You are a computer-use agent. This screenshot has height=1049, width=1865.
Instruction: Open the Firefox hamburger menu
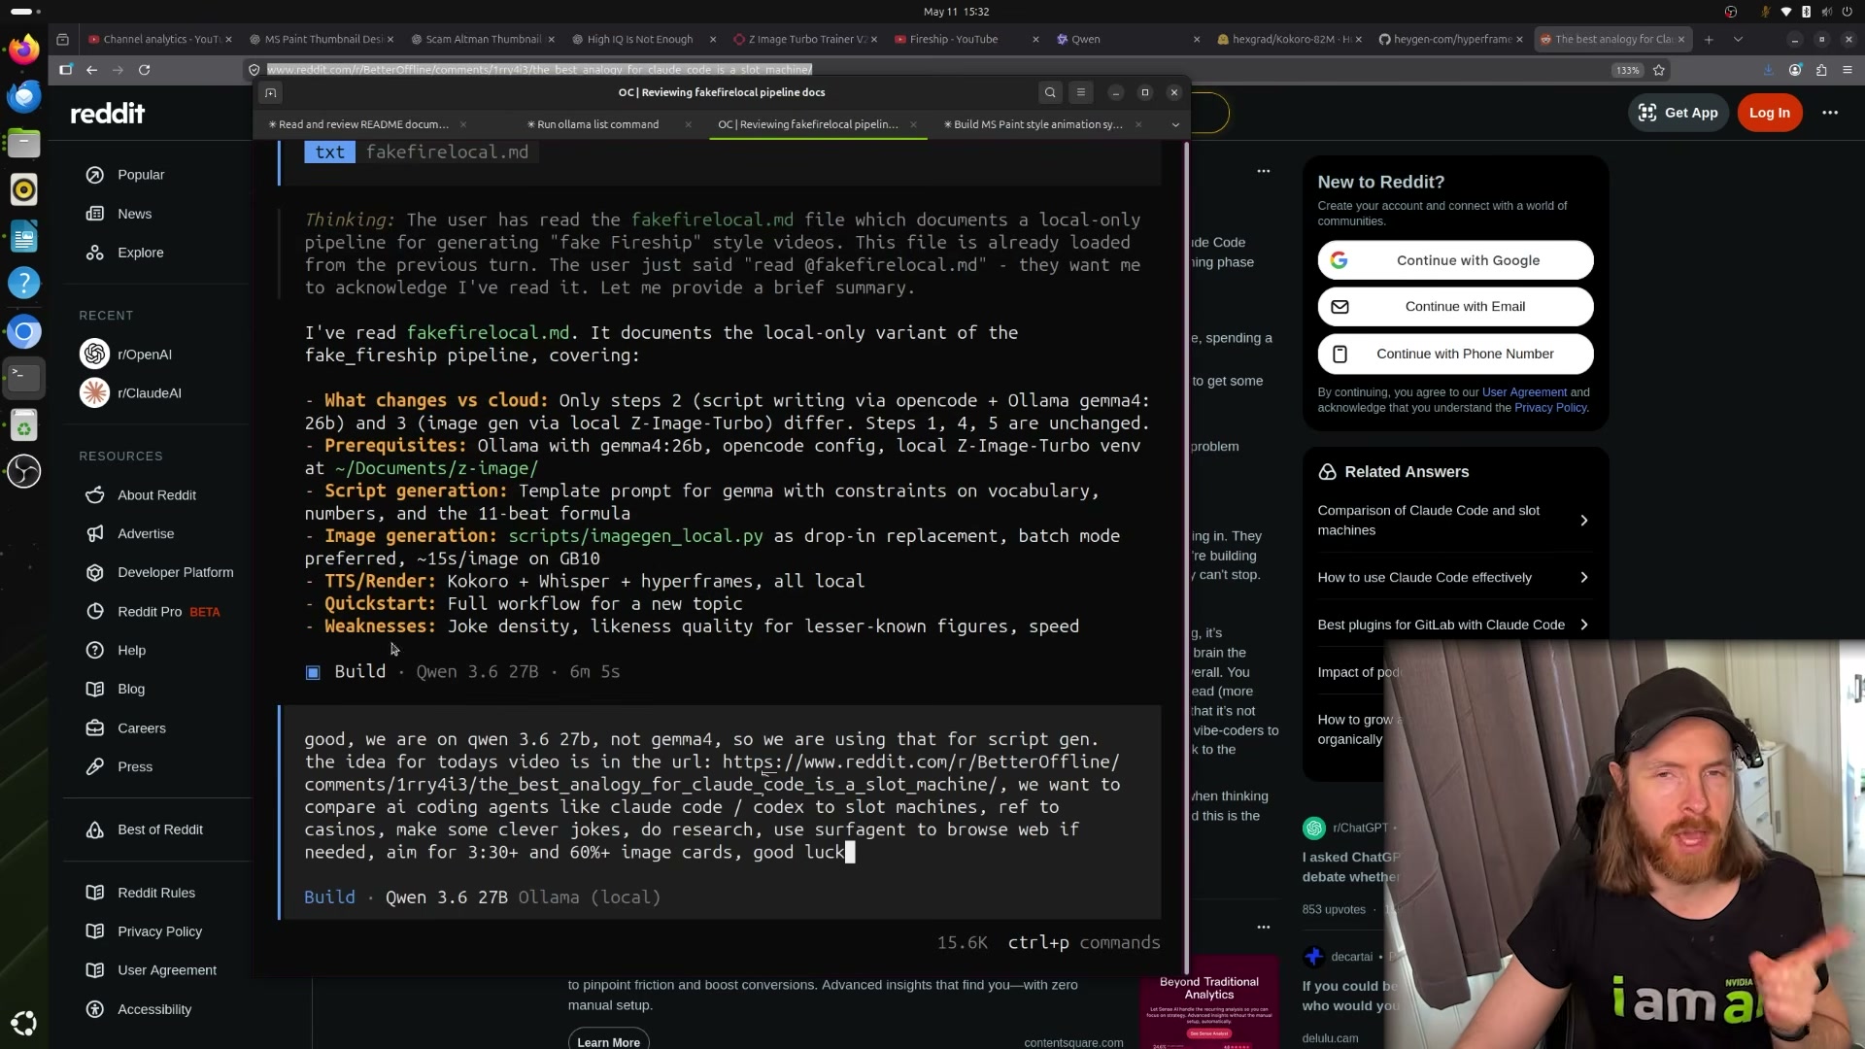click(x=1848, y=70)
